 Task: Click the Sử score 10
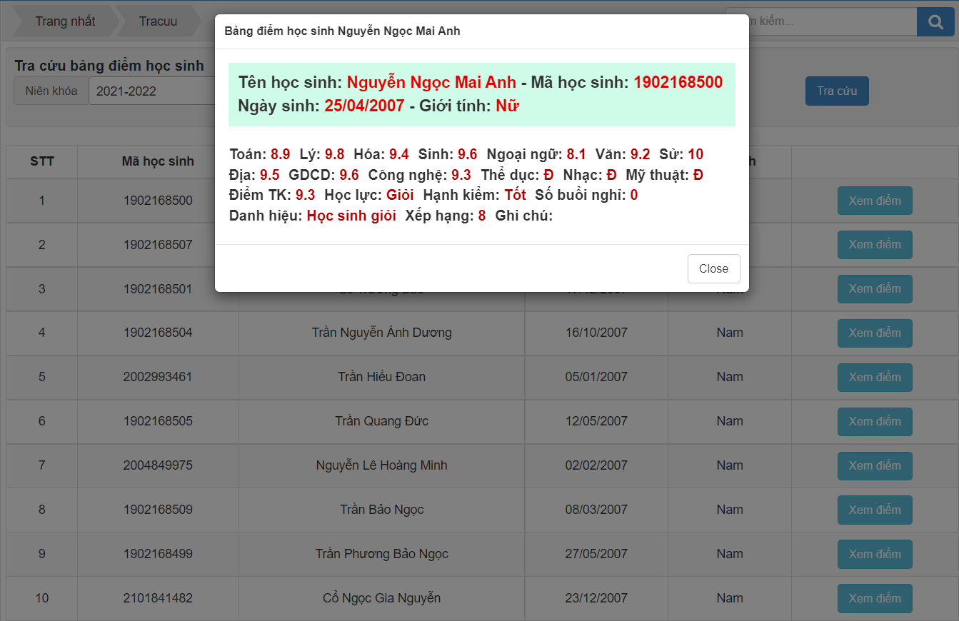coord(696,154)
